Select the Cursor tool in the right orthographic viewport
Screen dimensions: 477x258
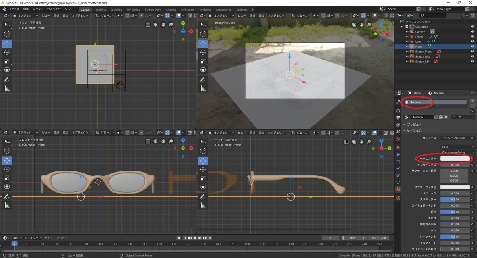(203, 151)
